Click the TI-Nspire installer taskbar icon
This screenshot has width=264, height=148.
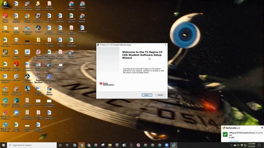point(174,145)
